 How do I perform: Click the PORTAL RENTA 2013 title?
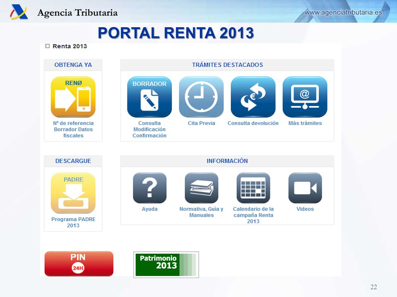(176, 33)
